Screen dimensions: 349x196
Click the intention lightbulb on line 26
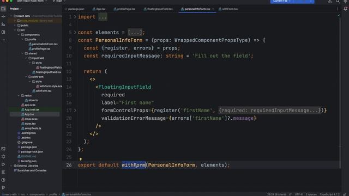click(81, 159)
